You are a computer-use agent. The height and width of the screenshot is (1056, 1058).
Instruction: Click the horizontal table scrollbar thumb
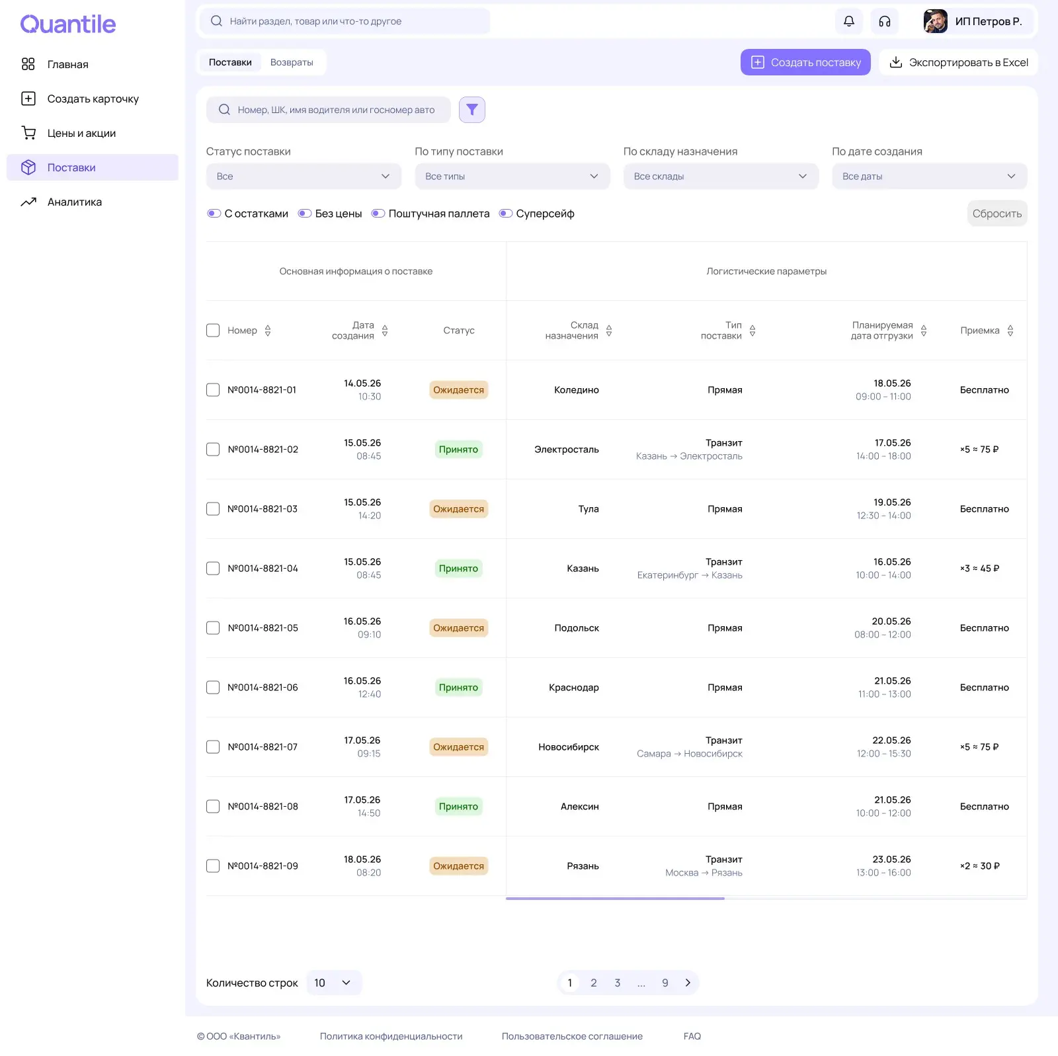click(x=615, y=899)
